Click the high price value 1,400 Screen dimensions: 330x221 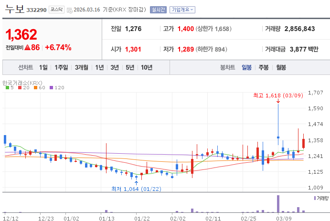(x=186, y=29)
